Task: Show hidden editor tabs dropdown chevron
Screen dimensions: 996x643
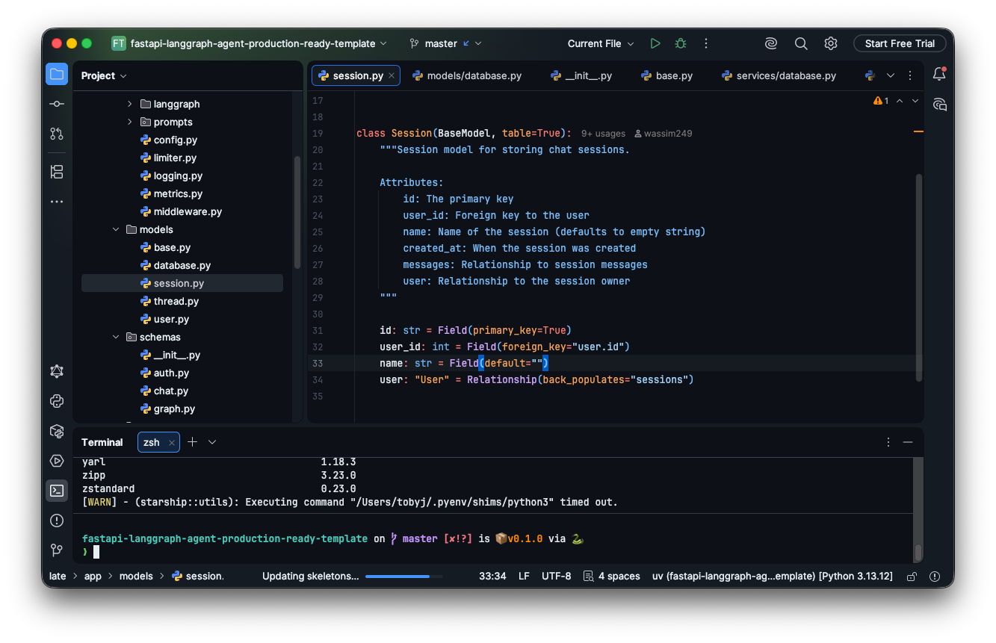Action: point(891,75)
